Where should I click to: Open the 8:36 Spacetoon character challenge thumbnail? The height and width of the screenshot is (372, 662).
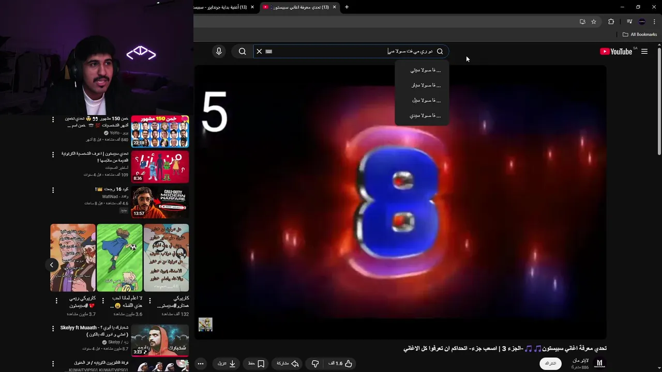coord(160,166)
